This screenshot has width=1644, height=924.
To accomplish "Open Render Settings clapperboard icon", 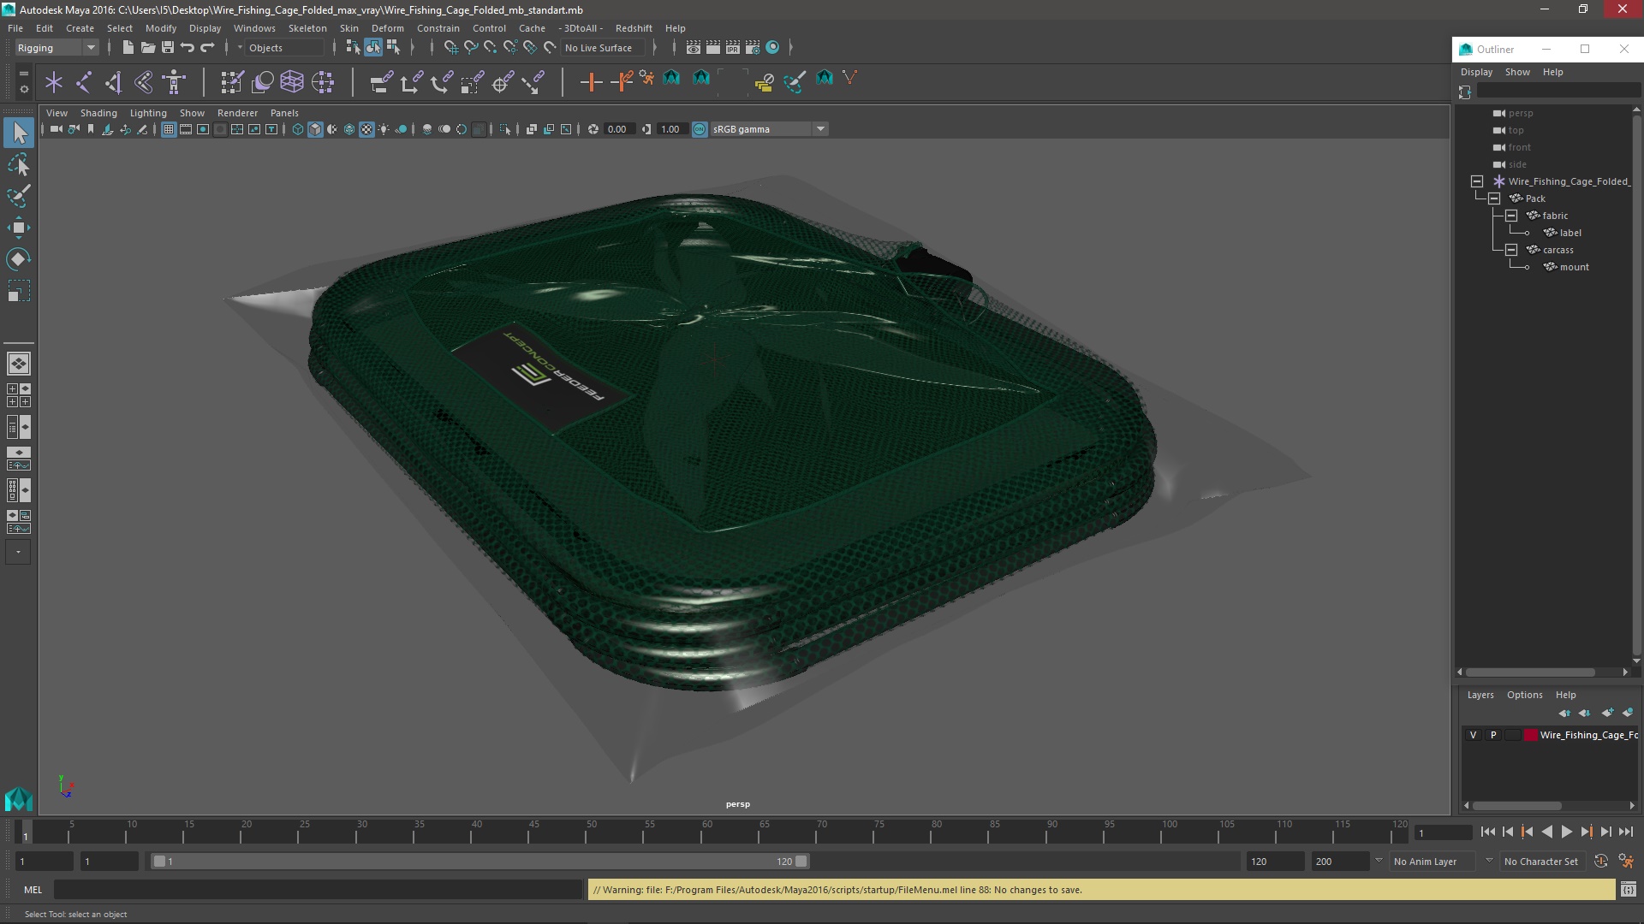I will pos(752,48).
